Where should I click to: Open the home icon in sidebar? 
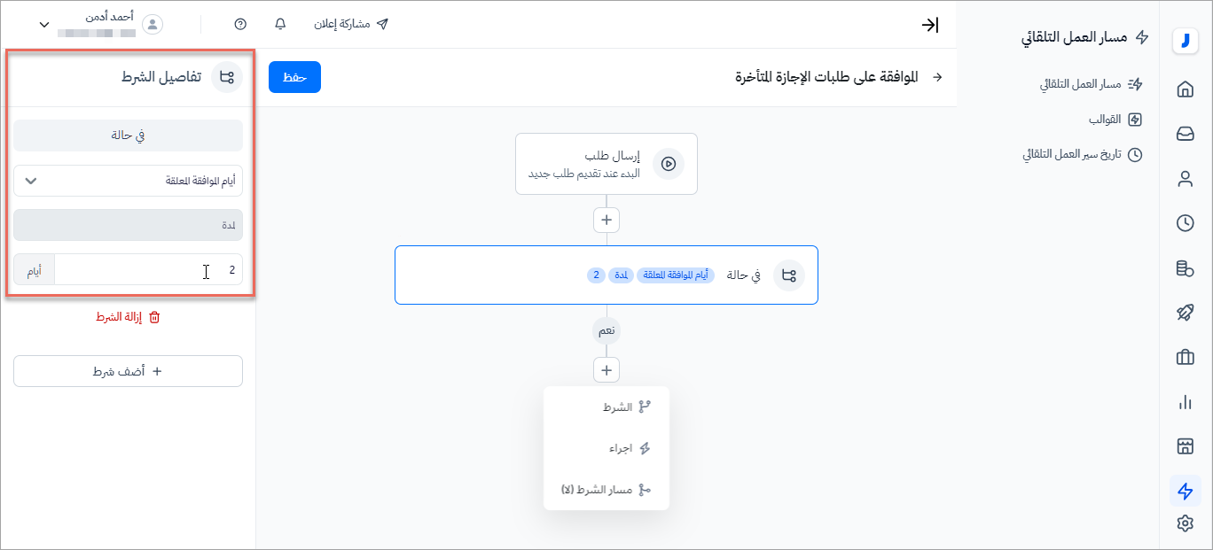click(x=1185, y=89)
